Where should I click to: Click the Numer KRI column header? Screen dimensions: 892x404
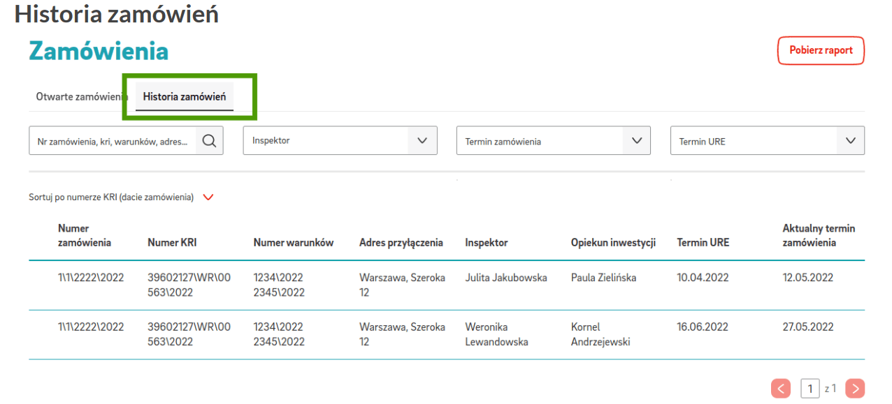click(x=172, y=243)
